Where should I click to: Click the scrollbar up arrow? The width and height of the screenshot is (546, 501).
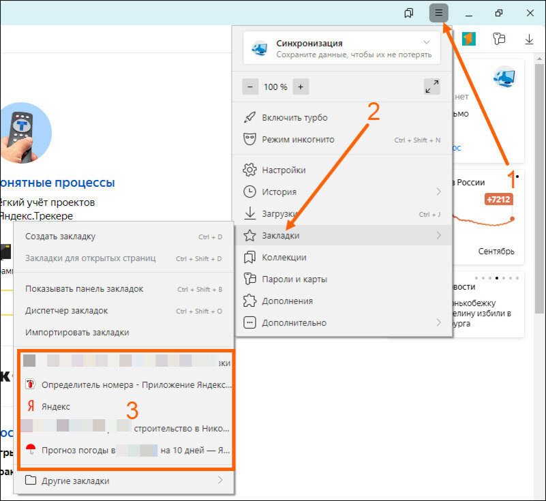[x=539, y=59]
